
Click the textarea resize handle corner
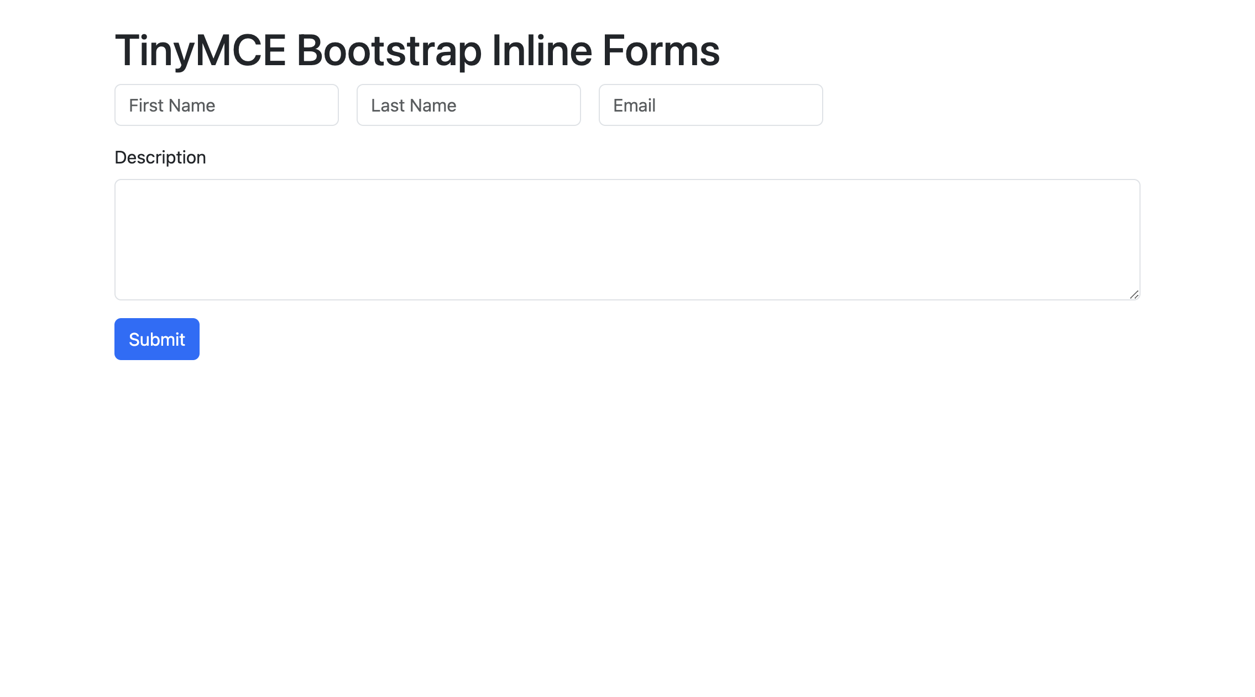[x=1134, y=294]
